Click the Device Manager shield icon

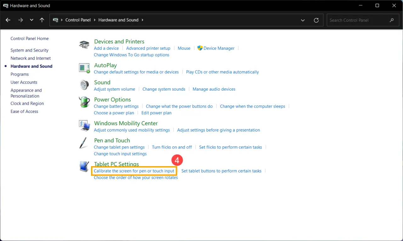pos(200,48)
